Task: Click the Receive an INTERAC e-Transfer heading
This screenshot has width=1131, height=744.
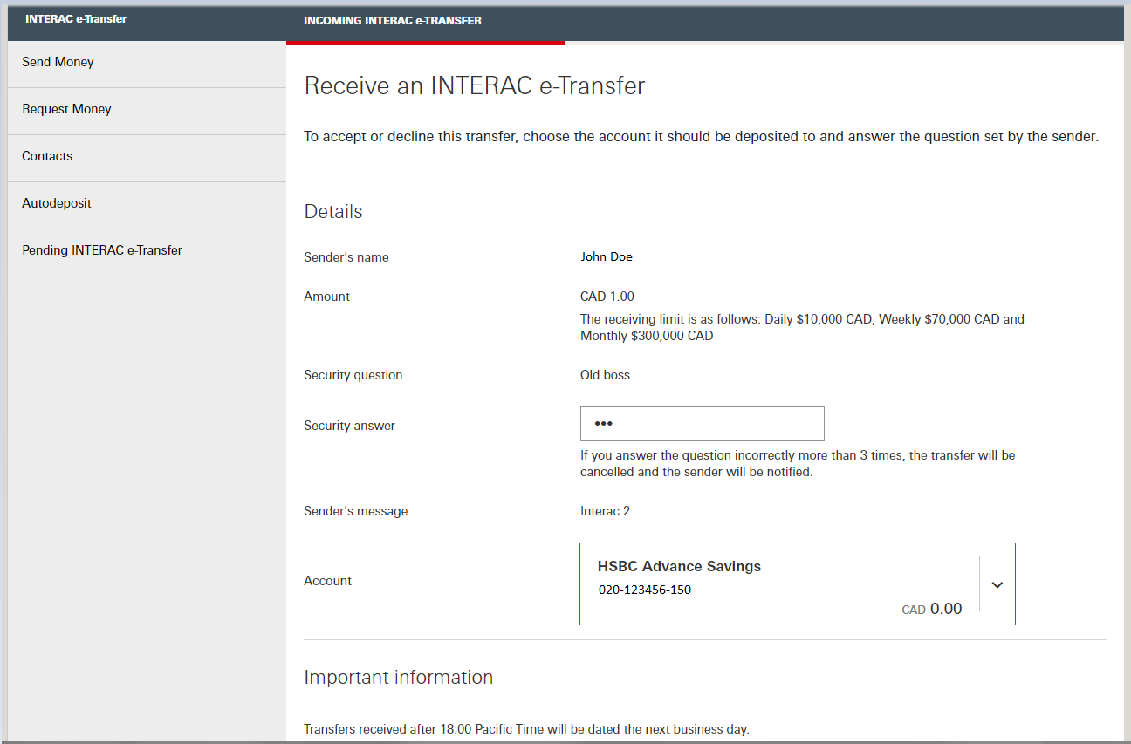Action: (x=475, y=86)
